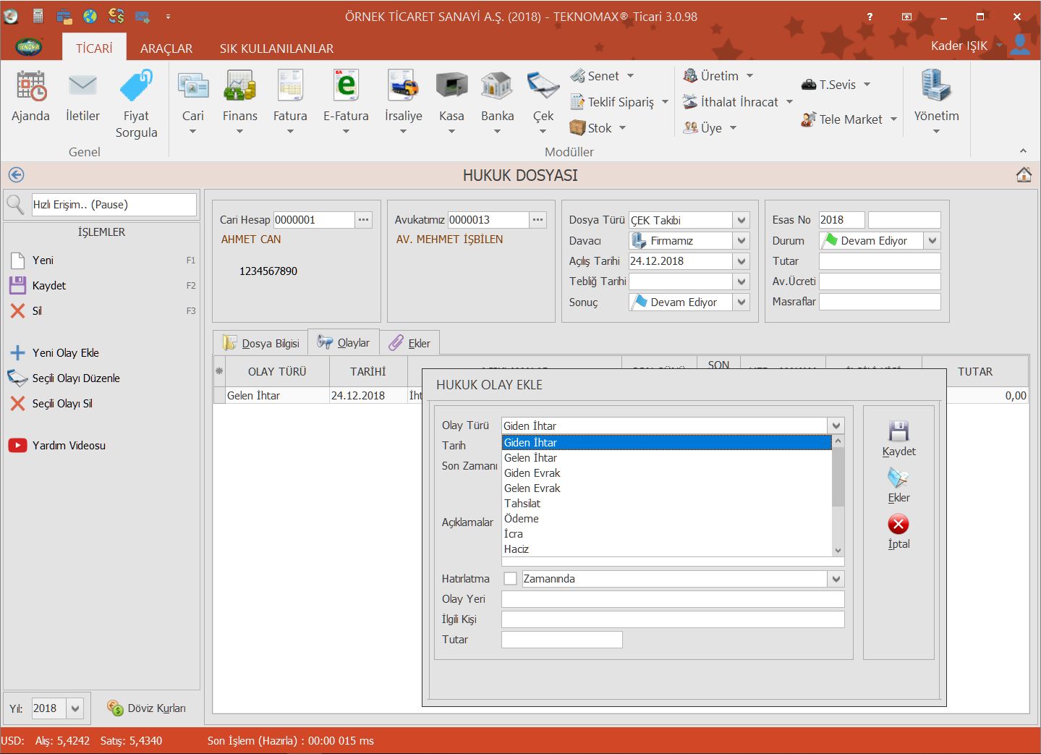Enable the Hatırlatma checkbox
The width and height of the screenshot is (1041, 754).
coord(511,579)
